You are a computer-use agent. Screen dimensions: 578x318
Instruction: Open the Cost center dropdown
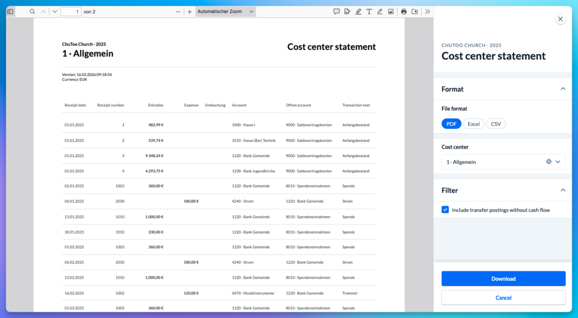(558, 162)
